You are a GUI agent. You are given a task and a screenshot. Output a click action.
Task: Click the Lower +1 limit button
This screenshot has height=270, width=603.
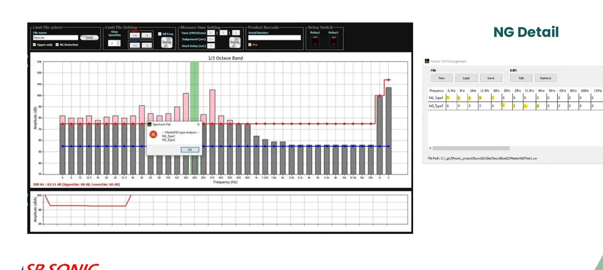point(135,45)
